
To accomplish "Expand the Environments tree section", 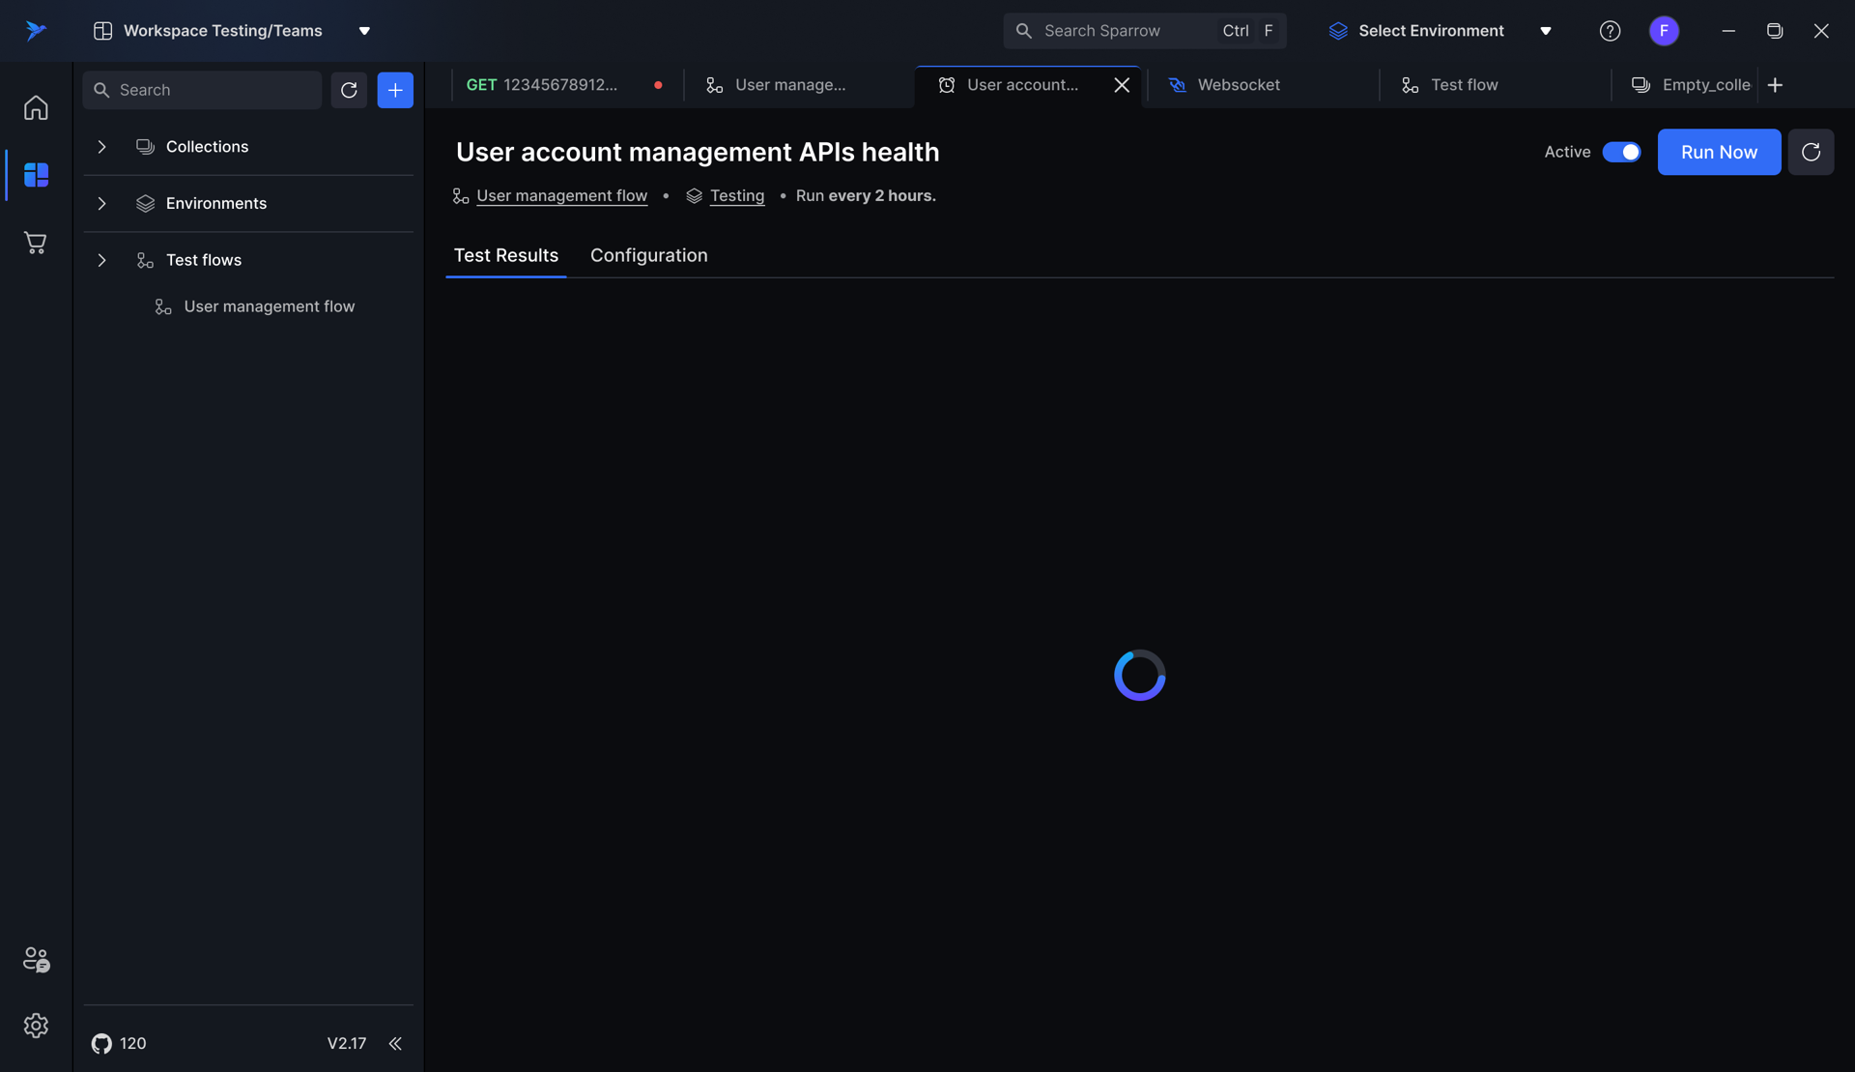I will click(x=101, y=204).
